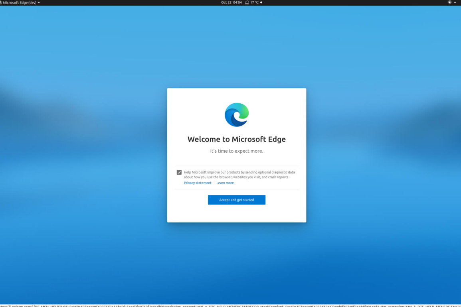461x307 pixels.
Task: Open the 'Microsoft Edge (dev)' app menu
Action: tap(20, 2)
